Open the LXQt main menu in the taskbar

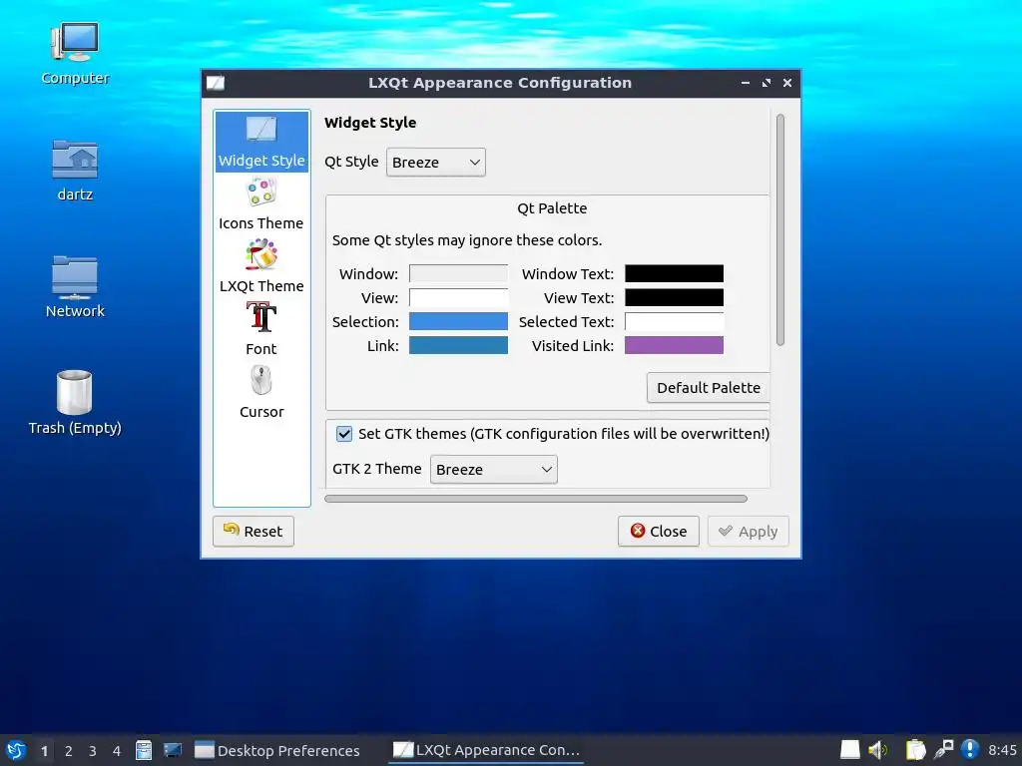pos(16,750)
